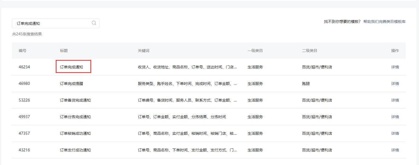Viewport: 419px width, 165px height.
Task: Select the 订单核销成功通知 template title
Action: (75, 133)
